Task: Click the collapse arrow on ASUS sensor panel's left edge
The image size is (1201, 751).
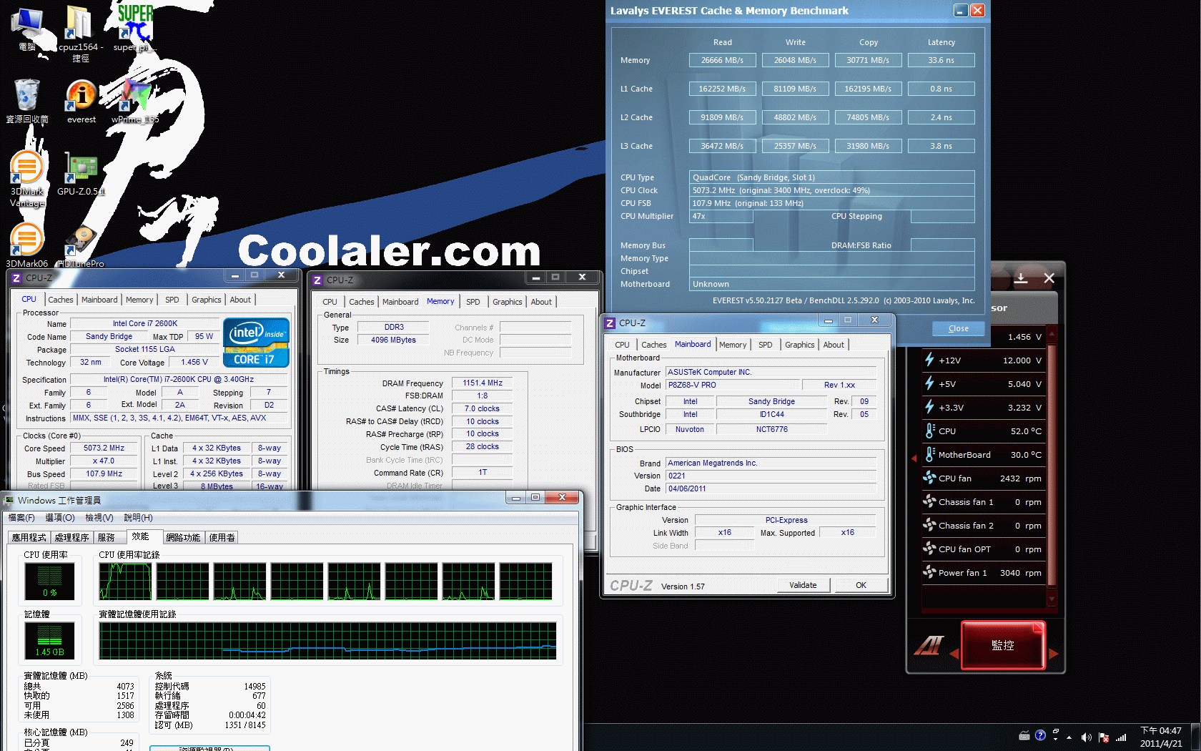Action: tap(914, 458)
